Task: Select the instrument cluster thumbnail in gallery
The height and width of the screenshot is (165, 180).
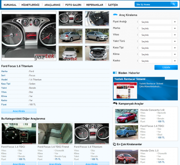Action: (x=70, y=19)
